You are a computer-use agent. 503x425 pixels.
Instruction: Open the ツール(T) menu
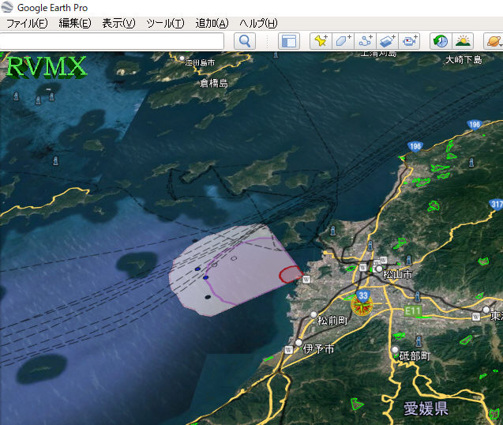[x=165, y=23]
